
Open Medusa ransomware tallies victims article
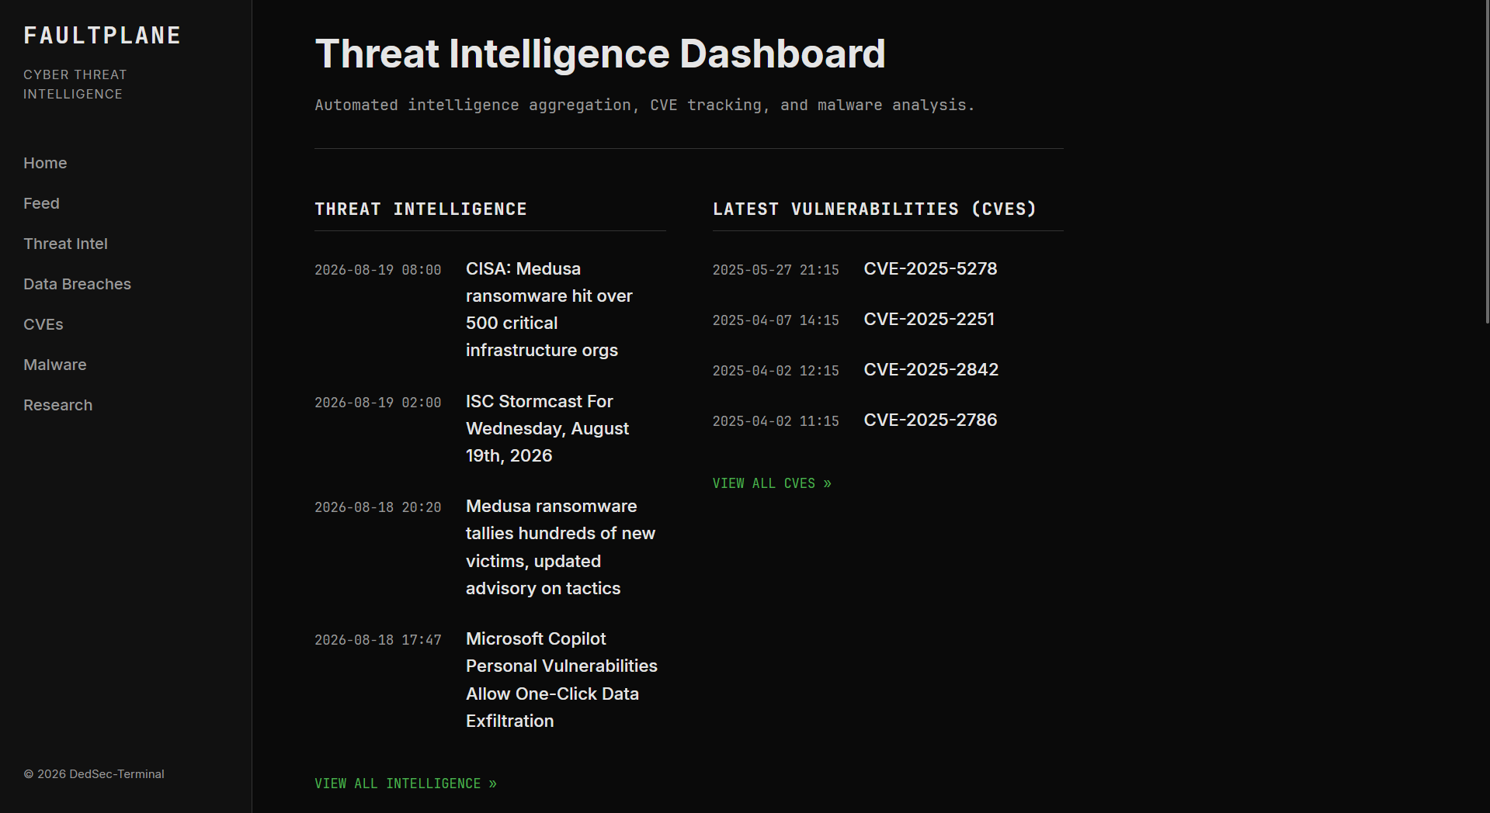[x=561, y=547]
